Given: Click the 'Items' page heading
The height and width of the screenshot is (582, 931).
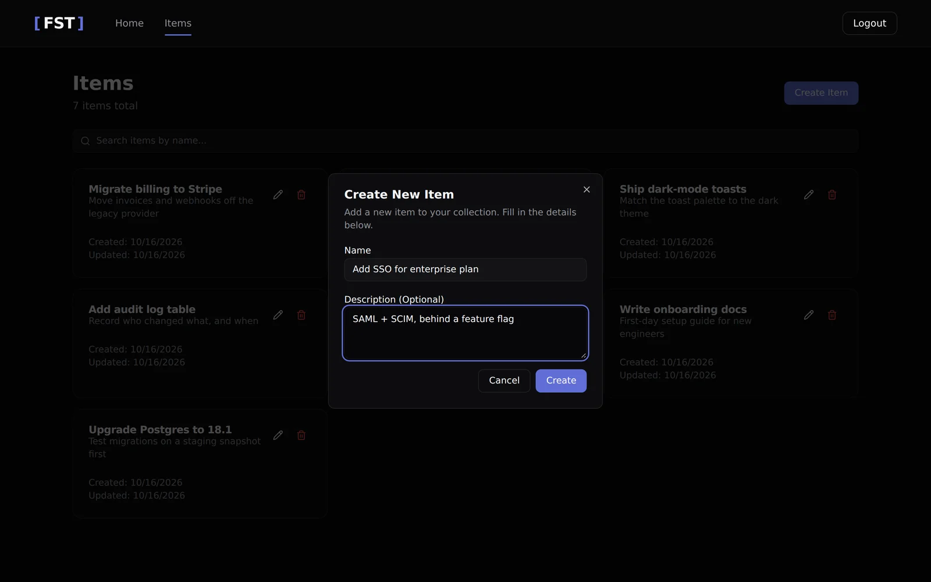Looking at the screenshot, I should point(103,83).
